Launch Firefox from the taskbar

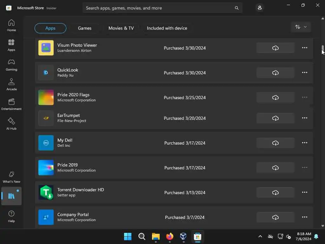coord(169,236)
